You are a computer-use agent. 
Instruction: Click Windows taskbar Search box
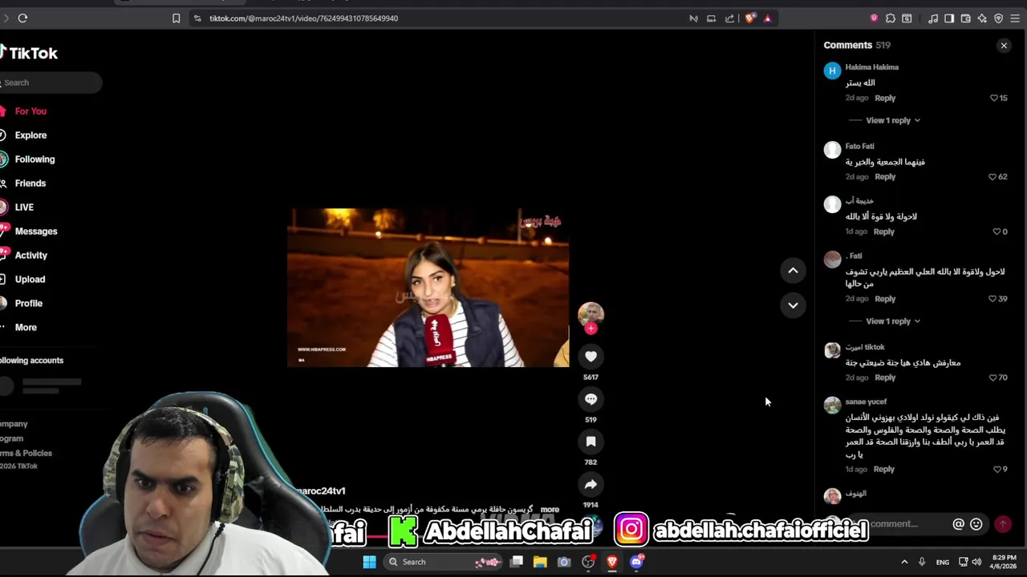point(444,562)
